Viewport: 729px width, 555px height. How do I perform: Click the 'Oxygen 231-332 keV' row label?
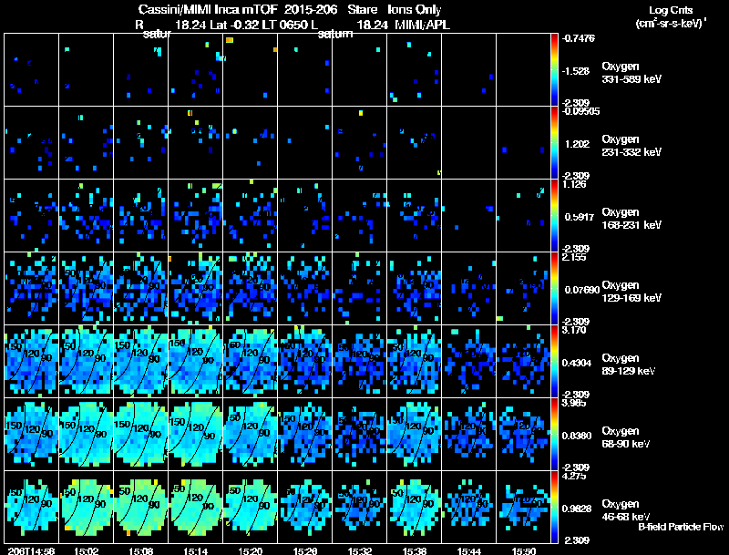point(631,146)
